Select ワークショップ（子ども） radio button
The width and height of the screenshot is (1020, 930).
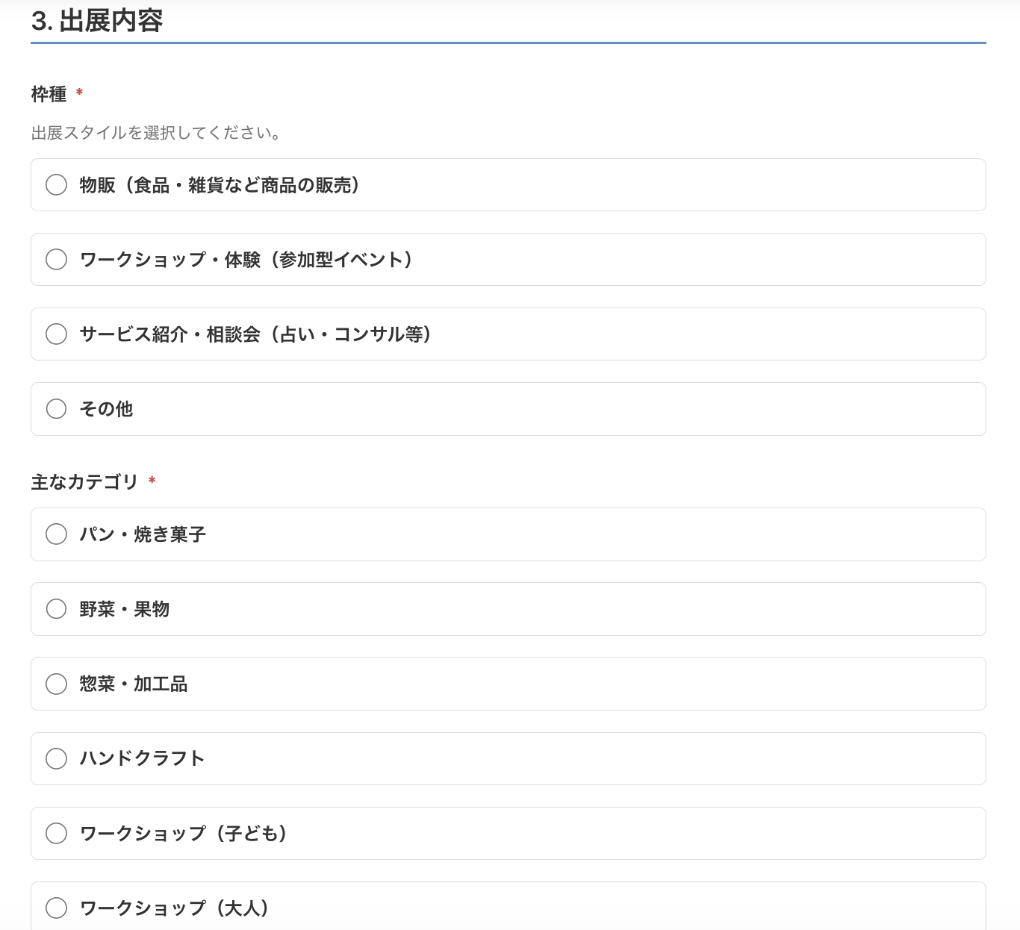(56, 833)
